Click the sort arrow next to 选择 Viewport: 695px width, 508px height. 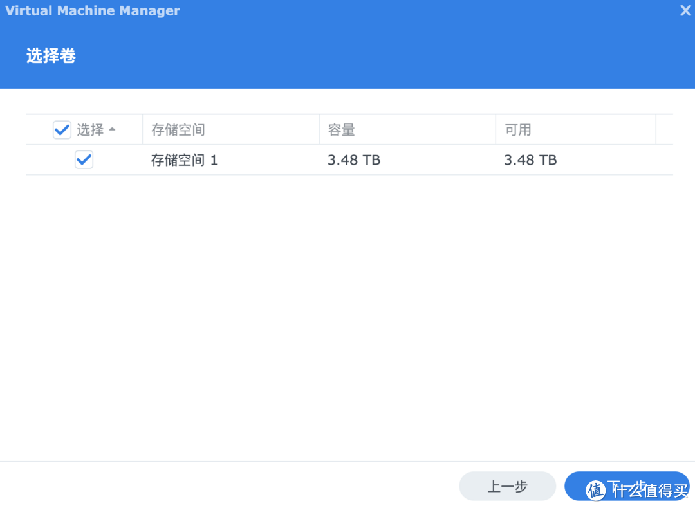113,129
